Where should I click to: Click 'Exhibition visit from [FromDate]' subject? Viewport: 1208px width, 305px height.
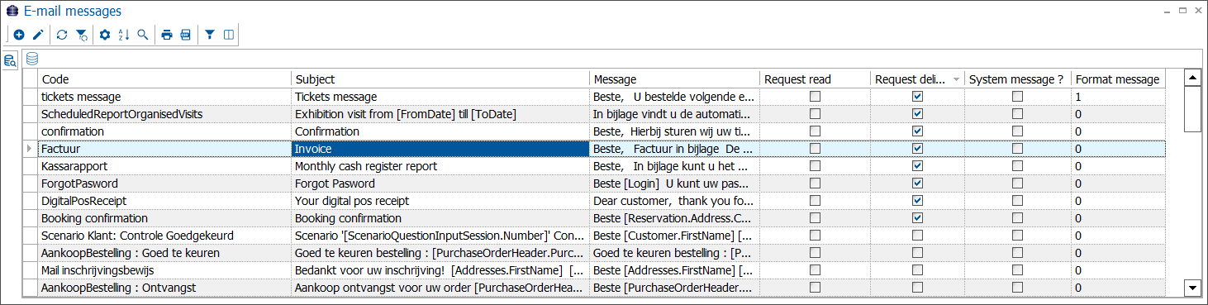coord(440,114)
